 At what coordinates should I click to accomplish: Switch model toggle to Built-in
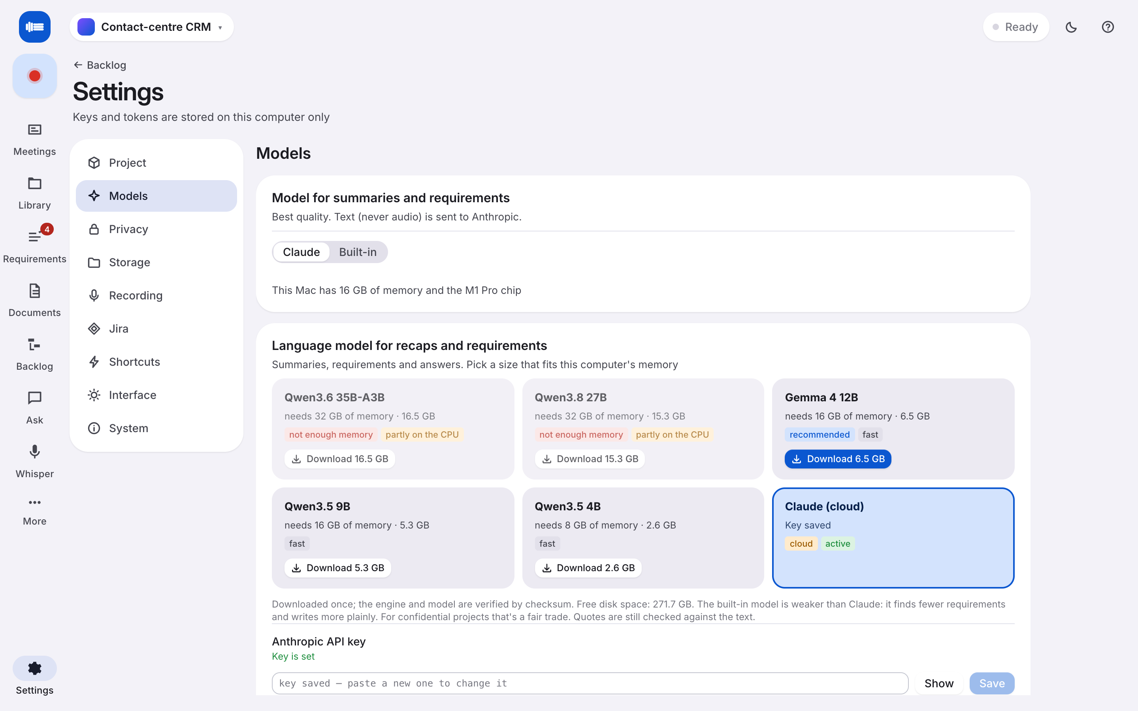point(358,252)
